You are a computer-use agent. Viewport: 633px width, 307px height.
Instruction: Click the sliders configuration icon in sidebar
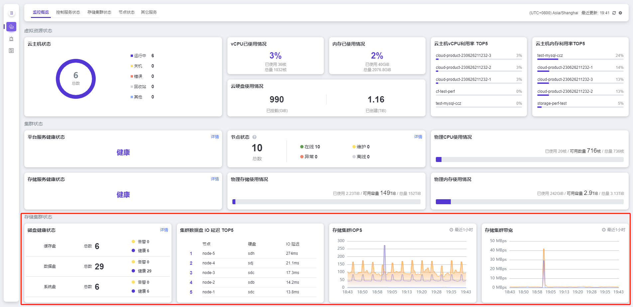tap(11, 51)
